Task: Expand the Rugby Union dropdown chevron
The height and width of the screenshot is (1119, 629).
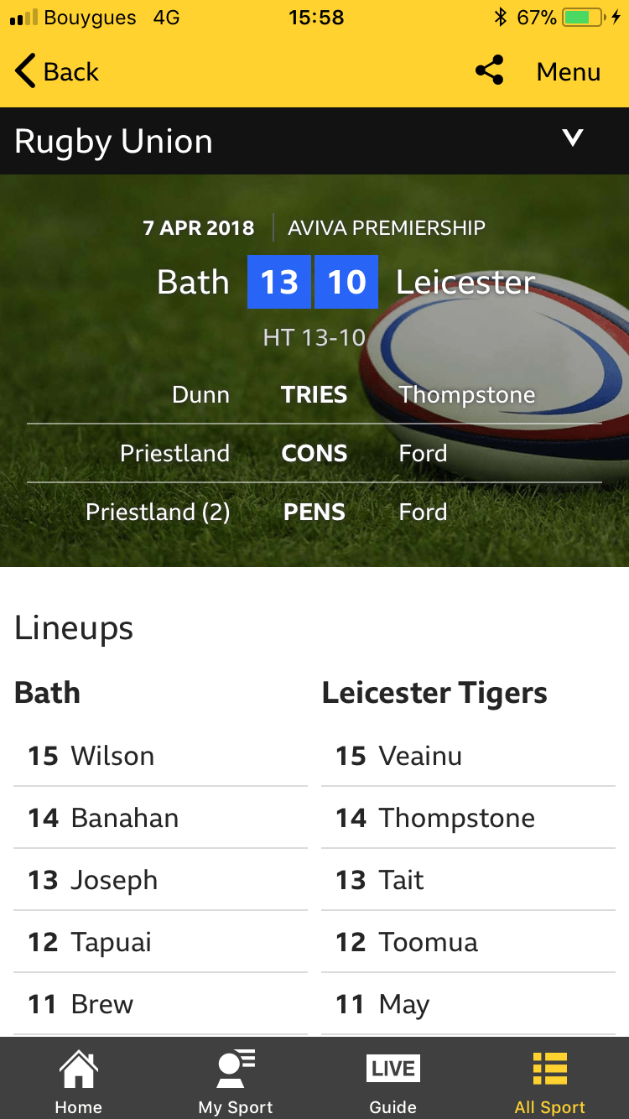Action: 573,138
